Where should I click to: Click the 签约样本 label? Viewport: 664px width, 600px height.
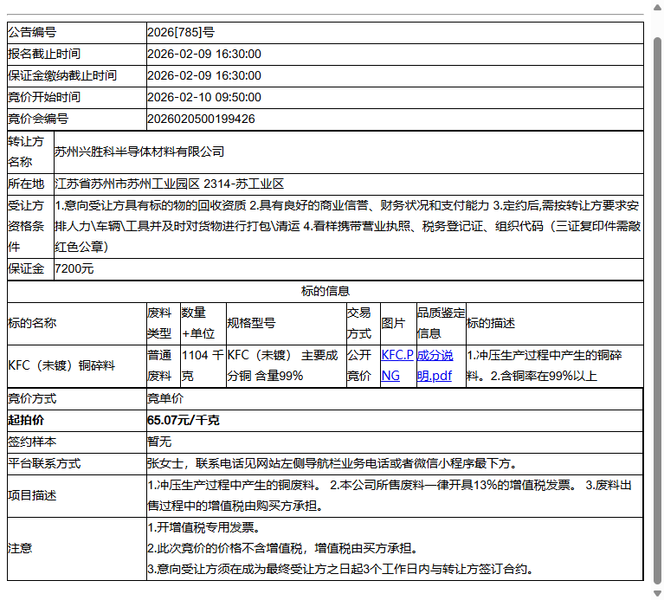(32, 442)
